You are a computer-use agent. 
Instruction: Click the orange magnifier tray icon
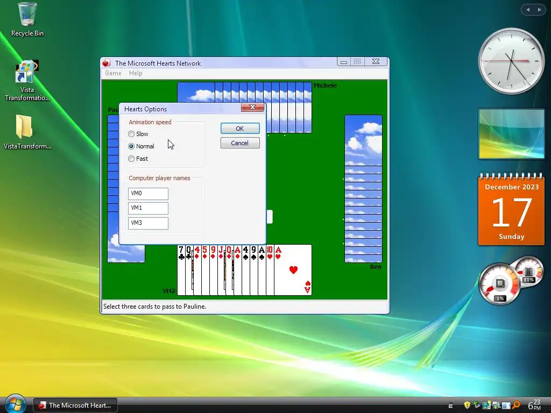click(516, 405)
